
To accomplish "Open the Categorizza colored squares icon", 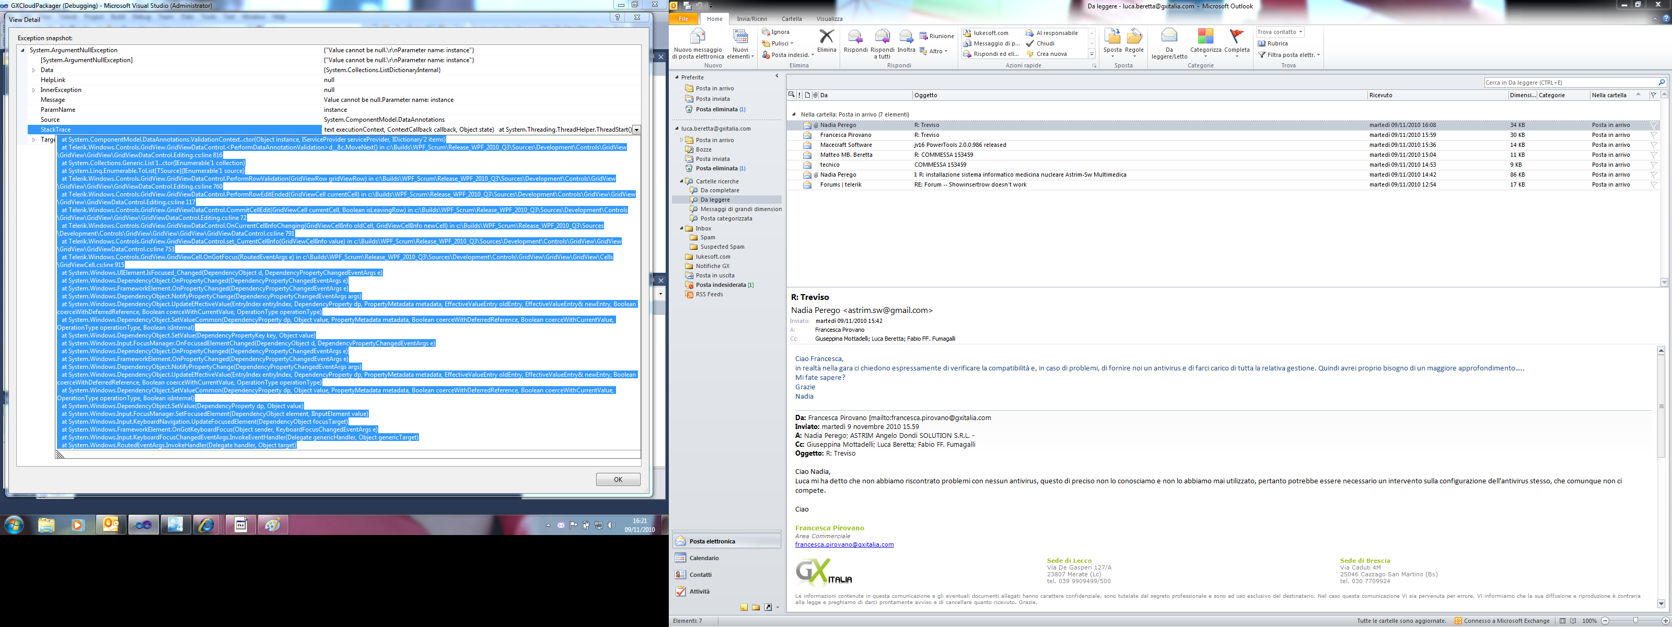I will click(x=1205, y=37).
